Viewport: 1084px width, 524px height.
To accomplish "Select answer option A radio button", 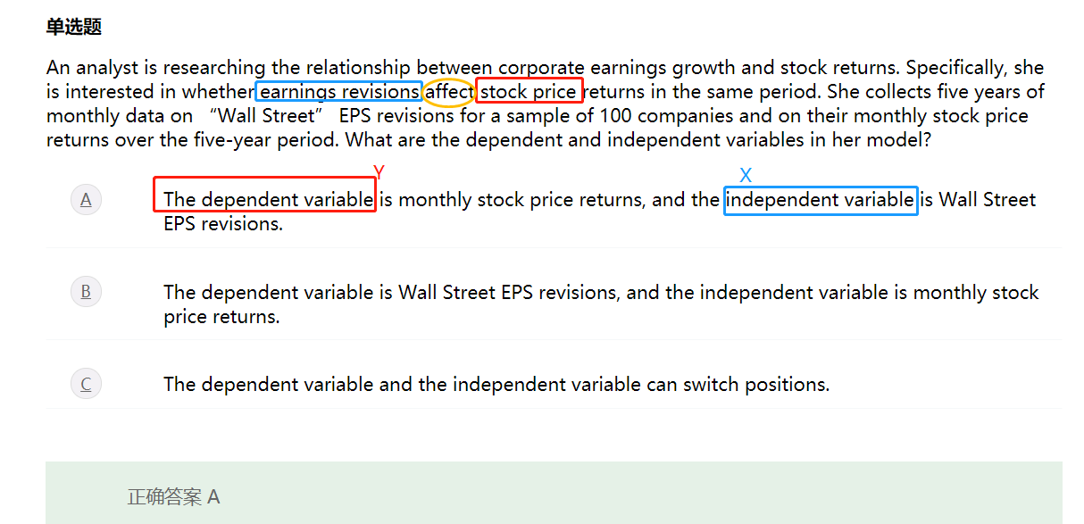I will point(86,199).
